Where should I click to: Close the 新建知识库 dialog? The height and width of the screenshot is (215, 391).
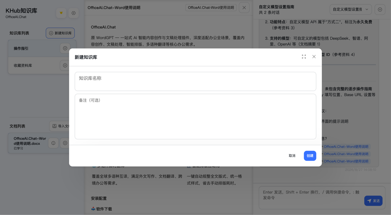(x=314, y=57)
